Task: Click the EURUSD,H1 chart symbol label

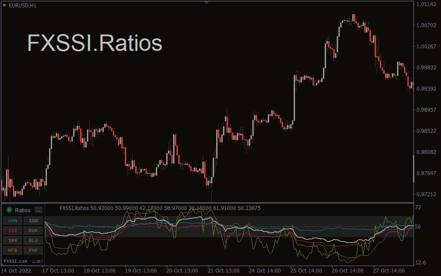Action: pos(22,5)
